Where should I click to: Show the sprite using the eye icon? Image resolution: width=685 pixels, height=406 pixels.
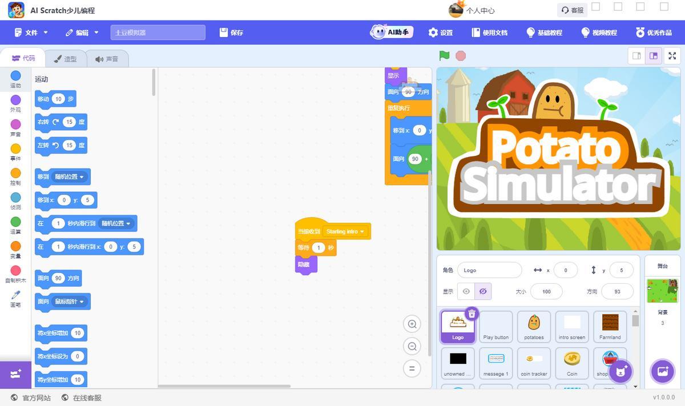click(466, 291)
